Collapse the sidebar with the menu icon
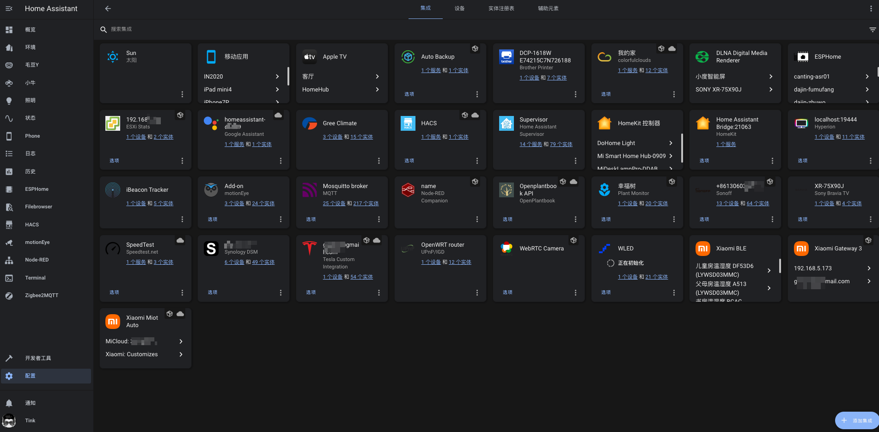879x432 pixels. coord(9,8)
